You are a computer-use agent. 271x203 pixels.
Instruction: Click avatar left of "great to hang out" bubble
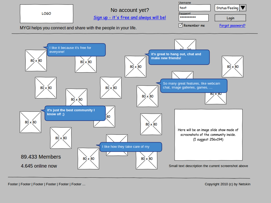(x=135, y=67)
